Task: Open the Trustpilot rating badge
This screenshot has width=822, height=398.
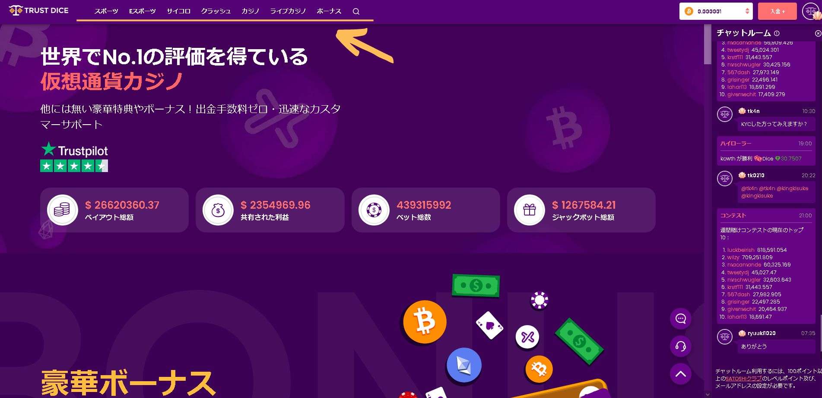Action: pyautogui.click(x=74, y=157)
